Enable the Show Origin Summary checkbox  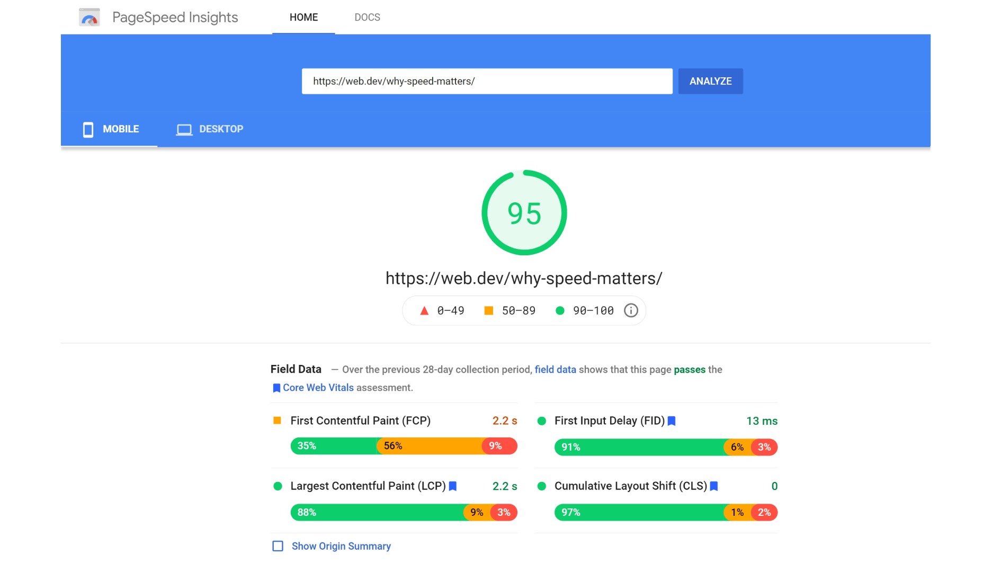point(278,546)
